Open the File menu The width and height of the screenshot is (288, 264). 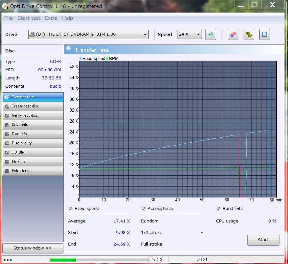pyautogui.click(x=9, y=18)
